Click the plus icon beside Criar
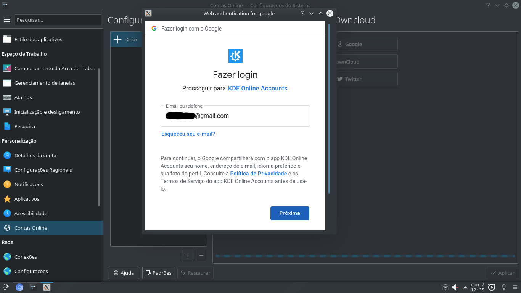This screenshot has width=521, height=293. (x=118, y=39)
